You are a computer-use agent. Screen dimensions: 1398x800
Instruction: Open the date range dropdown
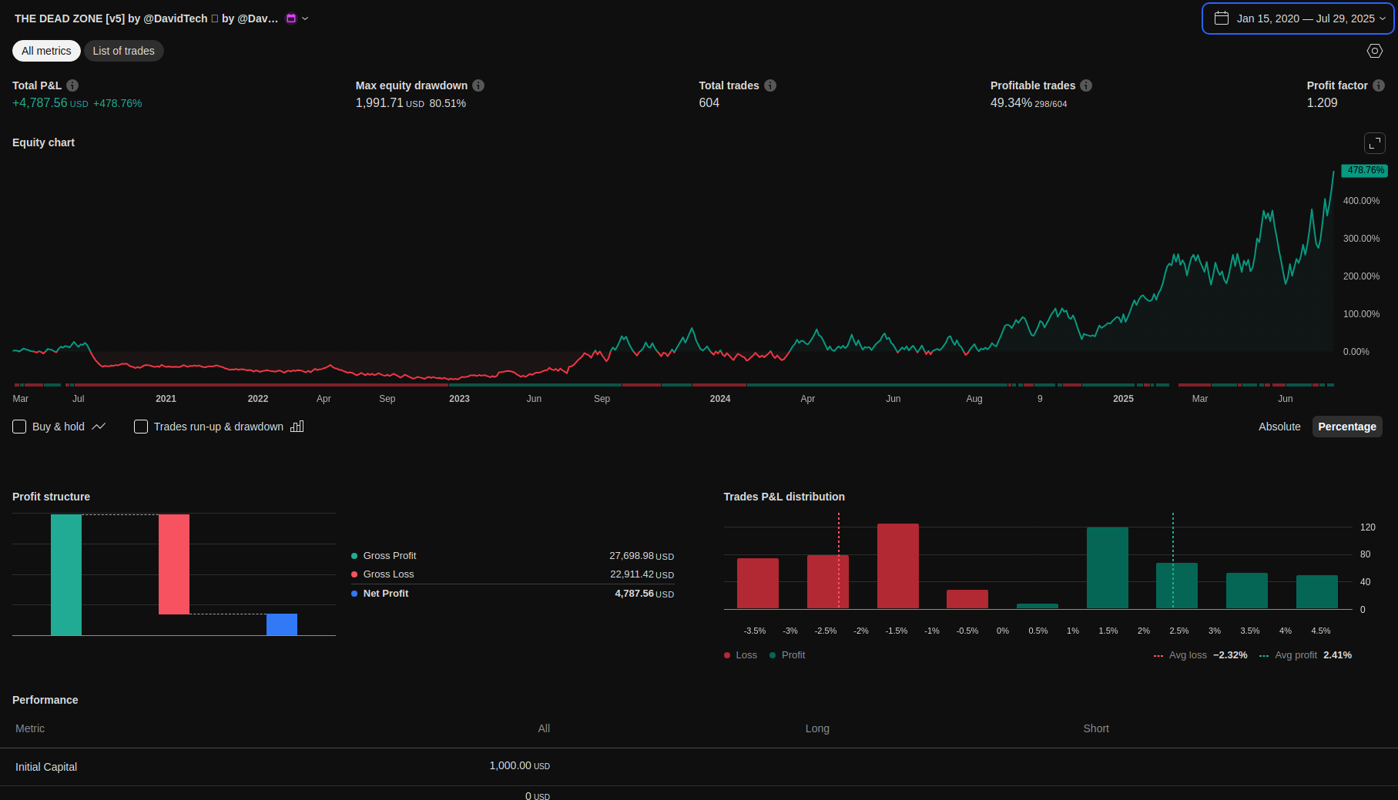coord(1298,18)
